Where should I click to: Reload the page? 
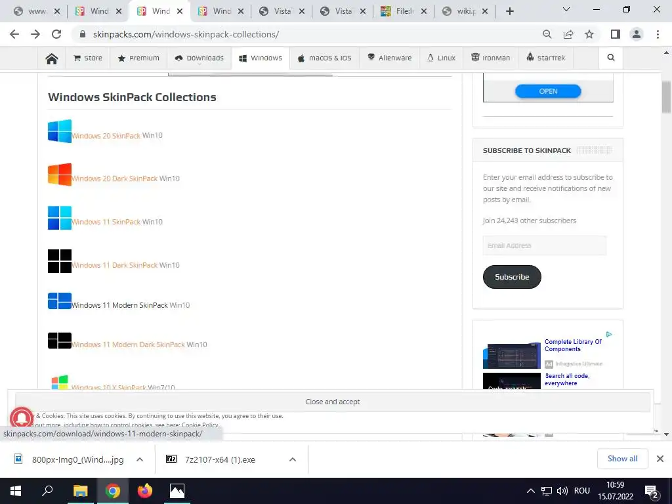click(x=56, y=34)
